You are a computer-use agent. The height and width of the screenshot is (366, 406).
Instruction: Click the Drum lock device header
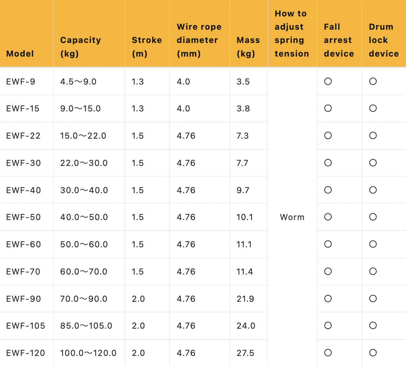click(384, 40)
